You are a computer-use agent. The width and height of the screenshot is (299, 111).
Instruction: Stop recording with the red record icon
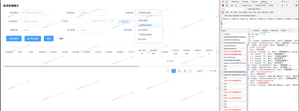(223, 5)
